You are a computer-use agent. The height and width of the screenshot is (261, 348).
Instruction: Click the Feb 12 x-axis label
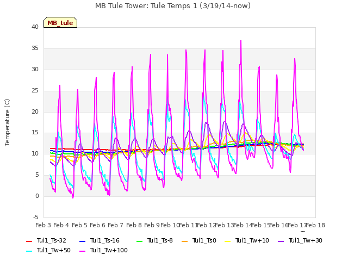(x=206, y=225)
